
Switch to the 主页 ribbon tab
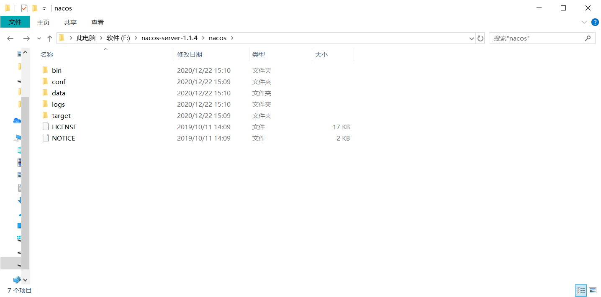pos(43,22)
